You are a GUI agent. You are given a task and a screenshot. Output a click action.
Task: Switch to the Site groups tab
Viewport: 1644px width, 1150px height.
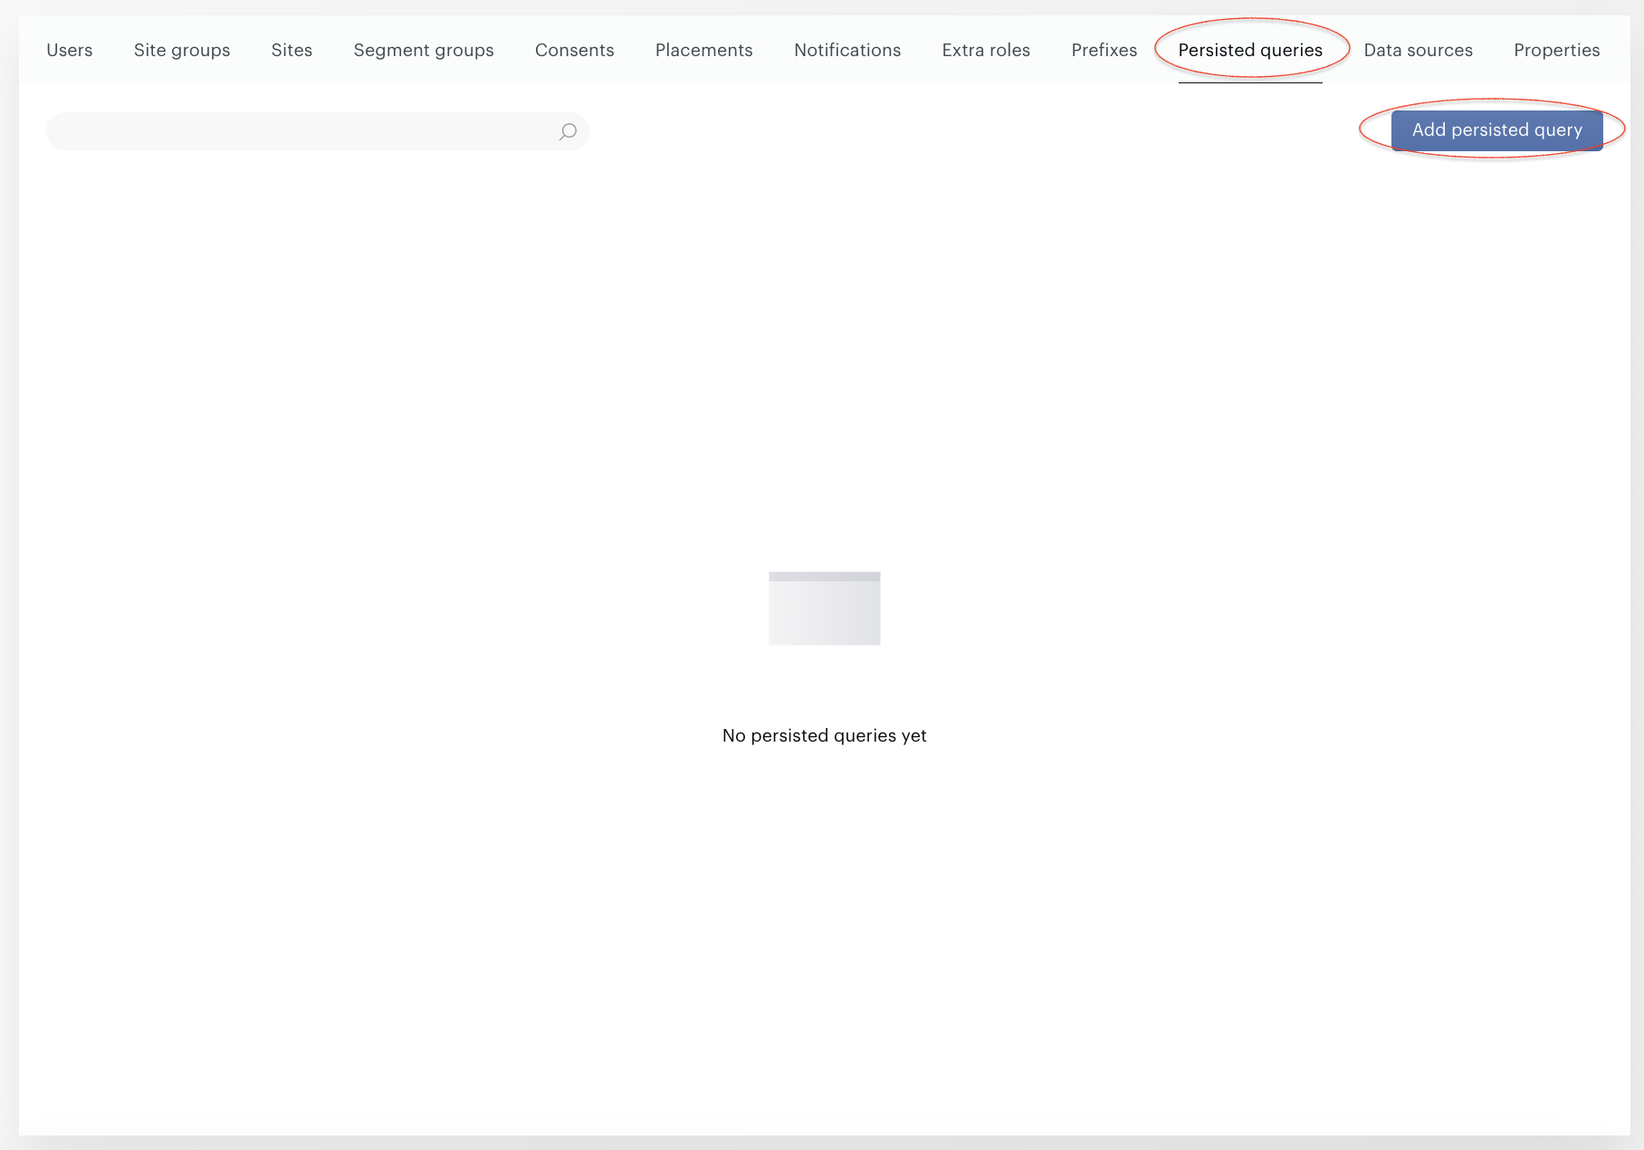[182, 51]
